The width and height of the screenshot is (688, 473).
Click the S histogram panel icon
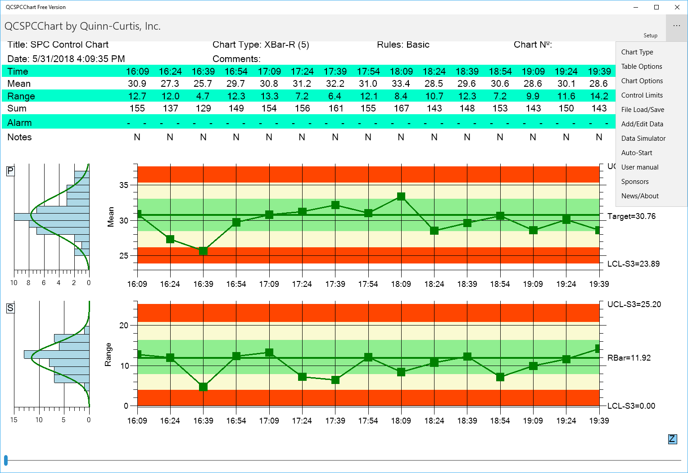pyautogui.click(x=10, y=308)
